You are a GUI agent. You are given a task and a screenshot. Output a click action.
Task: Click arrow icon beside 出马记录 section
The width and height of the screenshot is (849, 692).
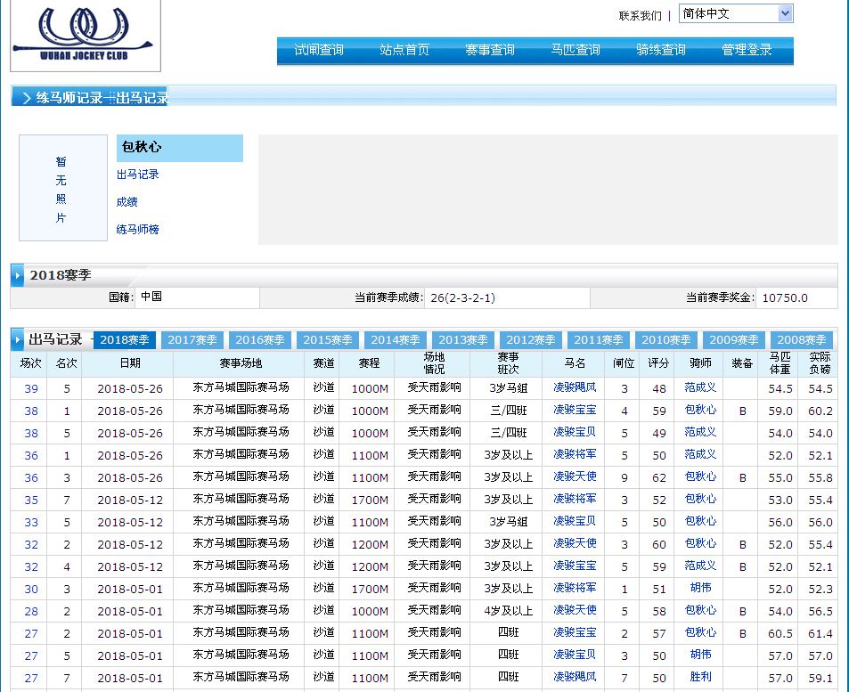click(19, 340)
